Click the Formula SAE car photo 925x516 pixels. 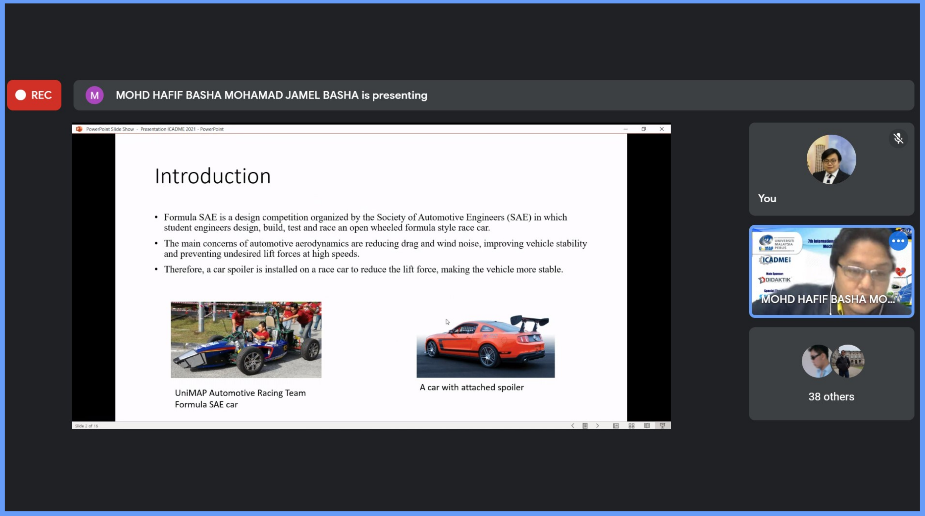(x=246, y=339)
